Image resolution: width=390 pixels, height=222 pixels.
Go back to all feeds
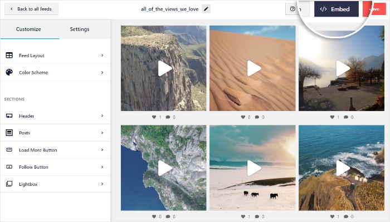point(31,9)
